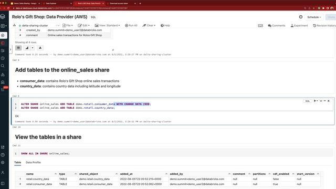Open the cell actions chevron in command cell
The image size is (336, 189).
coord(321,101)
